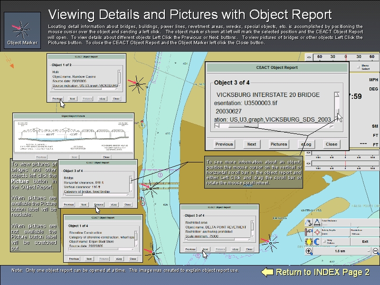Click Next in the large Object Report
The width and height of the screenshot is (380, 285).
point(252,144)
